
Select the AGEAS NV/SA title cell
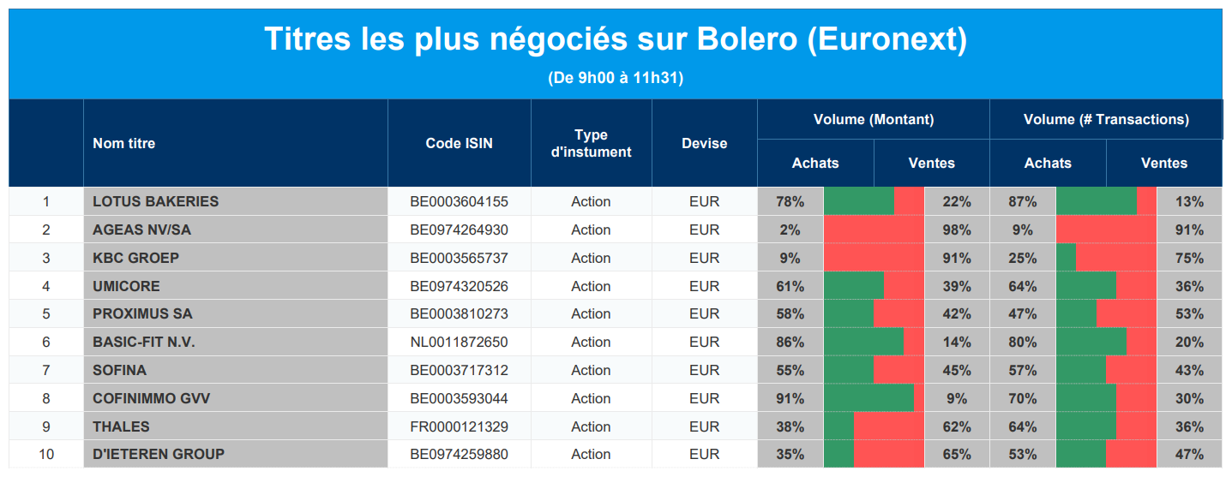coord(141,230)
